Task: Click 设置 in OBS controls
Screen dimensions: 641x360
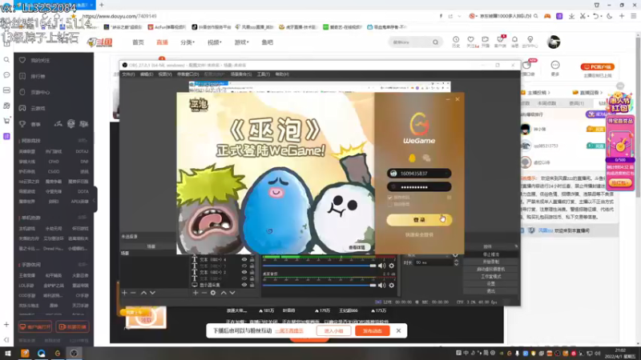Action: pyautogui.click(x=490, y=284)
